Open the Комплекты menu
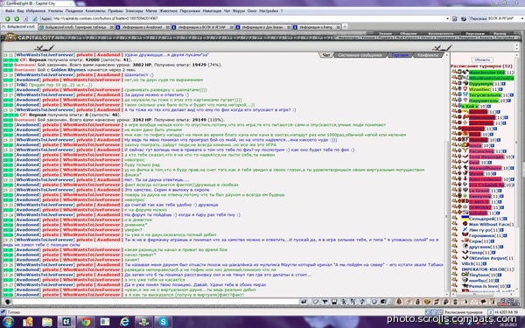The width and height of the screenshot is (525, 328). pyautogui.click(x=95, y=10)
